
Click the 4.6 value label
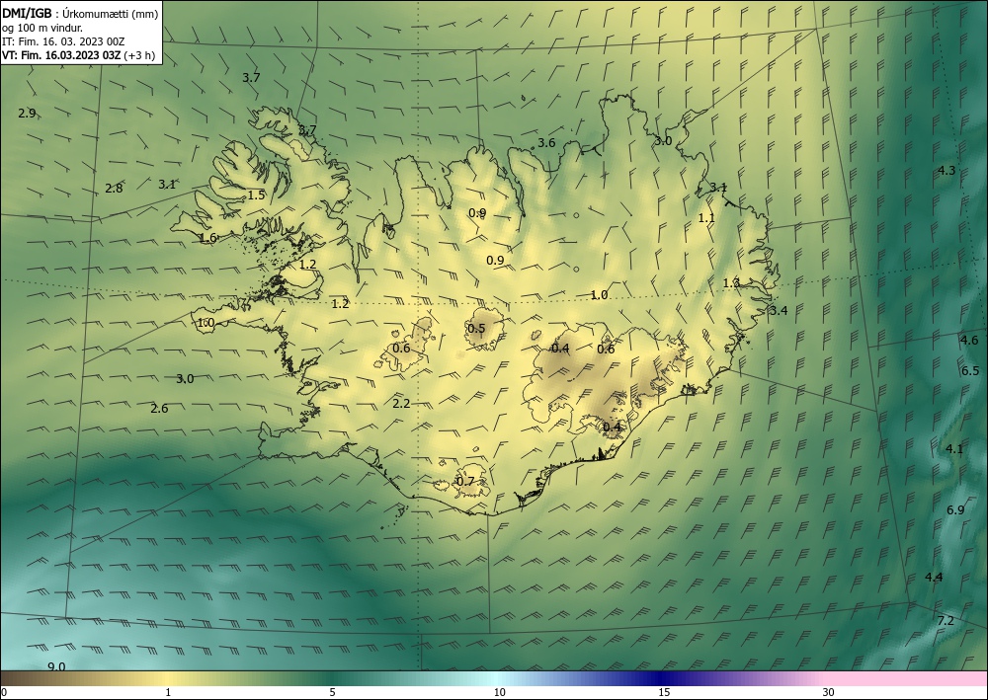969,341
